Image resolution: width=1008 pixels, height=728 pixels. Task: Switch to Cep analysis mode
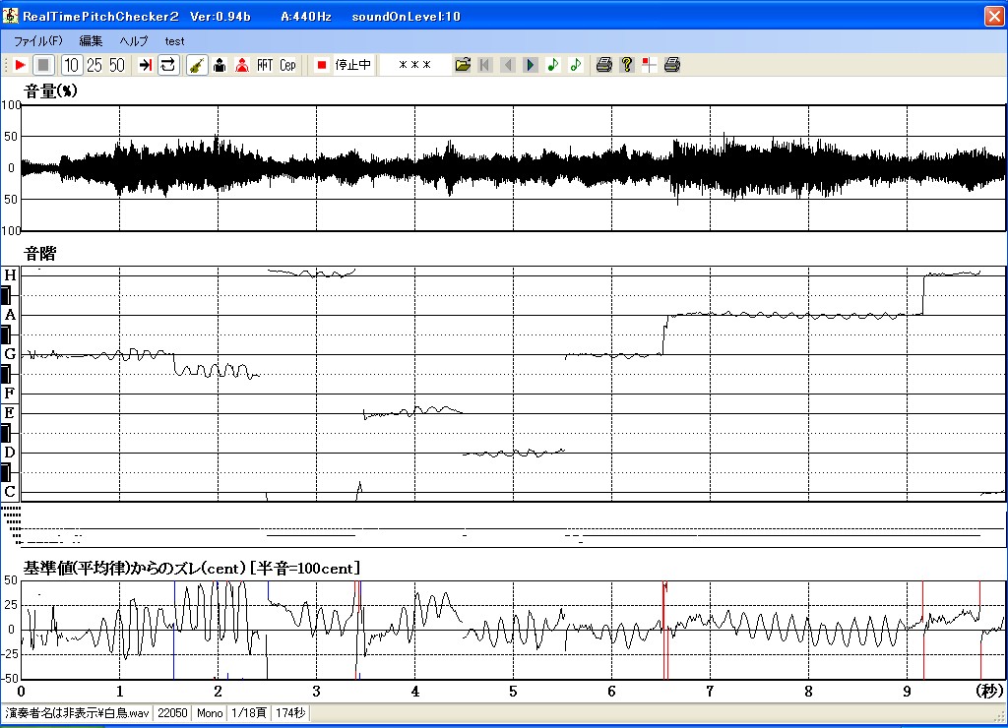[287, 65]
